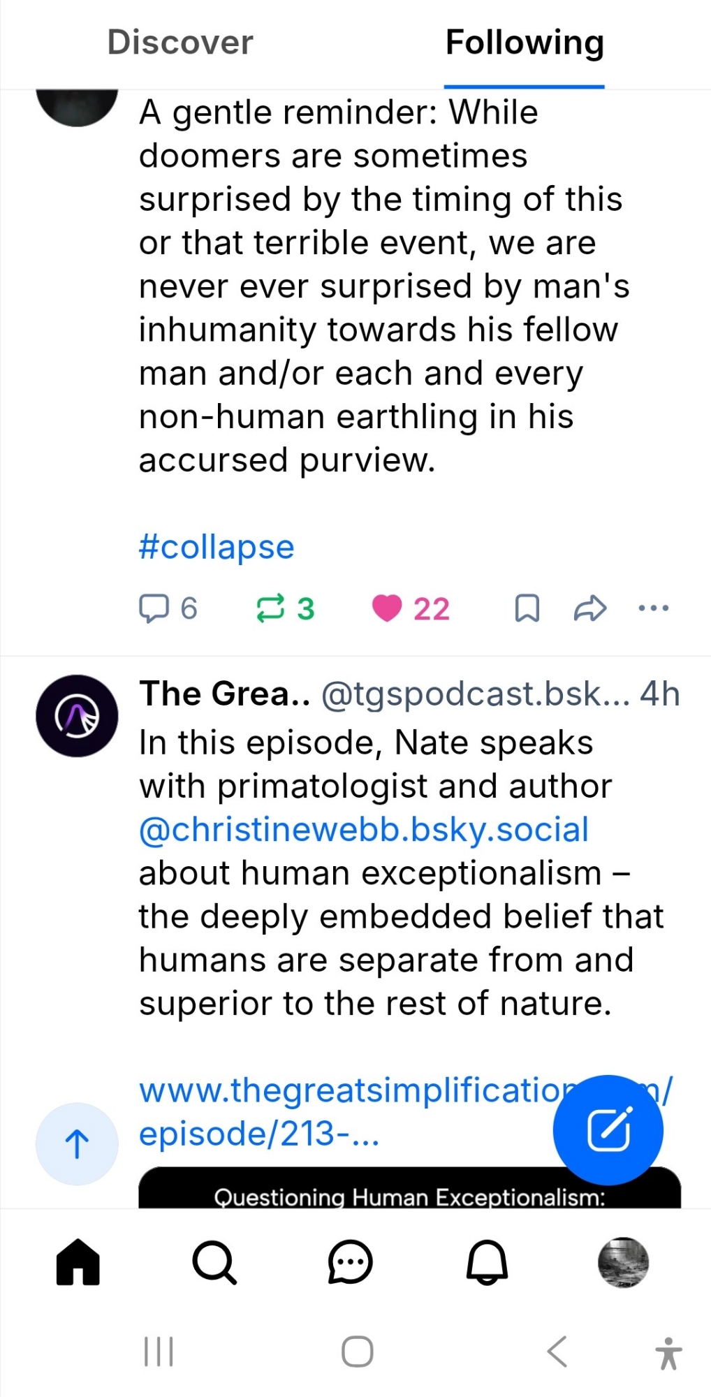Tap the scroll to top arrow
This screenshot has width=711, height=1397.
click(77, 1143)
